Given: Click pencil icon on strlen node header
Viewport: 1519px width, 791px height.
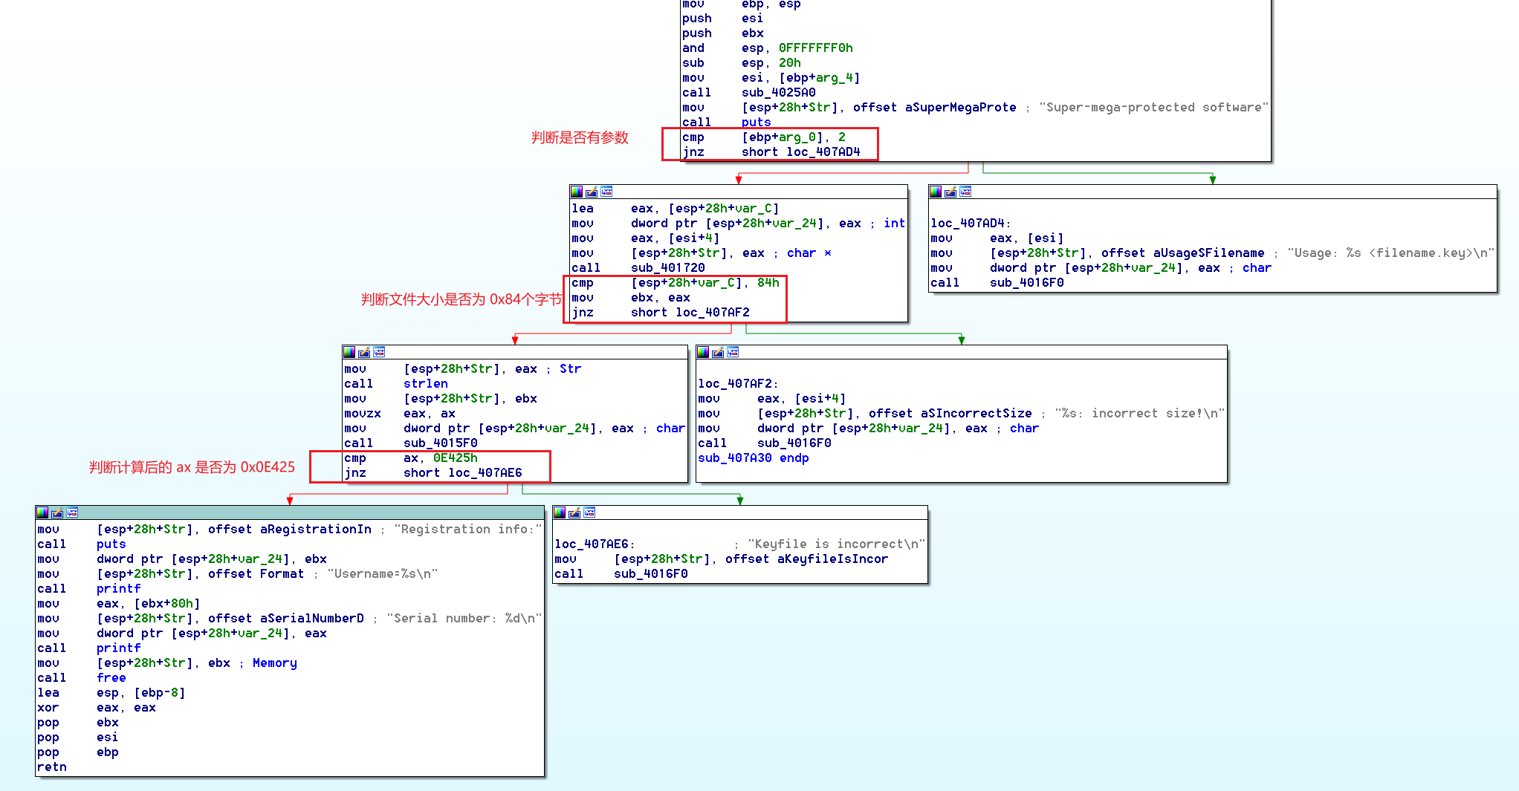Looking at the screenshot, I should coord(364,352).
